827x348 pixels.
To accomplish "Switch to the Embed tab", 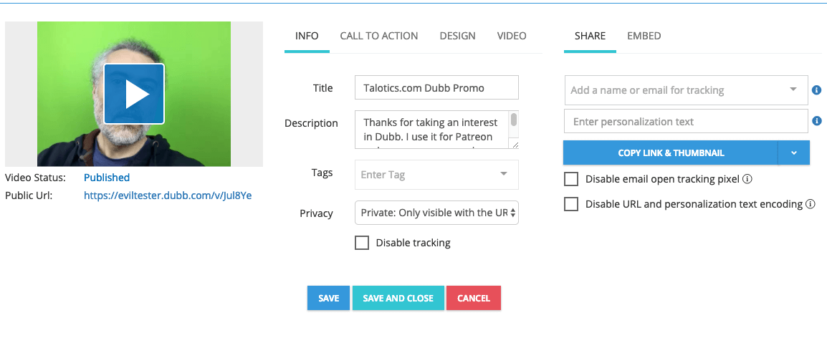I will (644, 36).
